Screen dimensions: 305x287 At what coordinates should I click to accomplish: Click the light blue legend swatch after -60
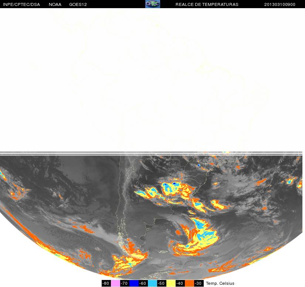[x=152, y=283]
